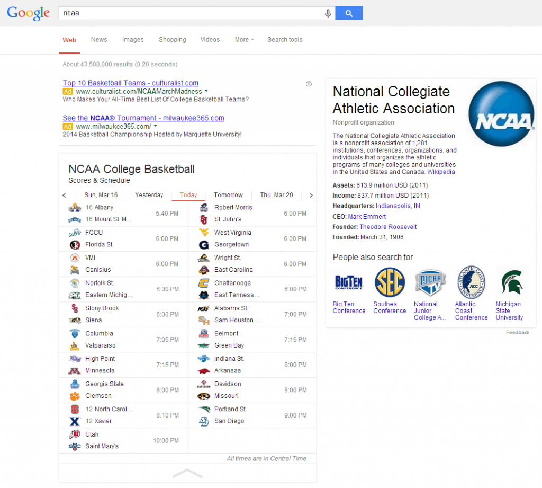
Task: Open See the NCAA Tournament ad link
Action: 143,118
